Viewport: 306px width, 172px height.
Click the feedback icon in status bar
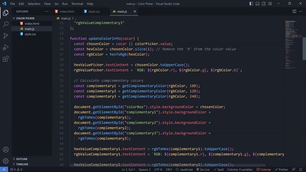point(294,170)
